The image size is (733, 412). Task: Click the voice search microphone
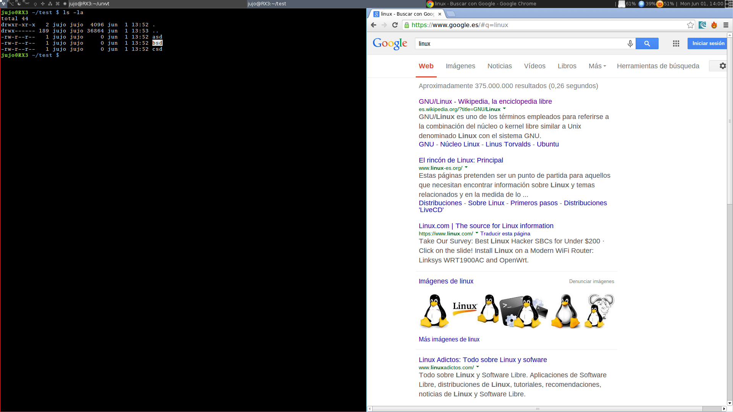tap(630, 43)
